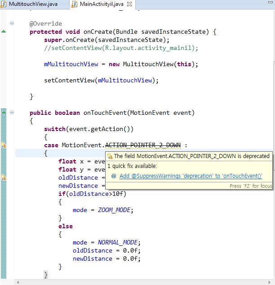Click the "Press 'F2' for focus" hint
Viewport: 275px width, 285px height.
251,186
